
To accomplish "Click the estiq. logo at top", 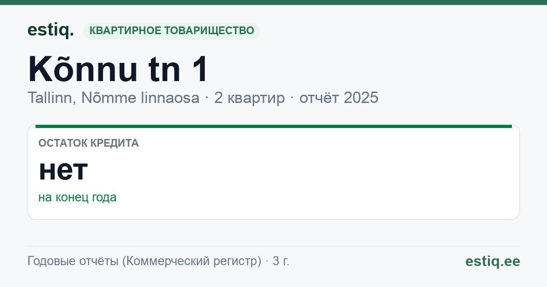I will pos(51,30).
